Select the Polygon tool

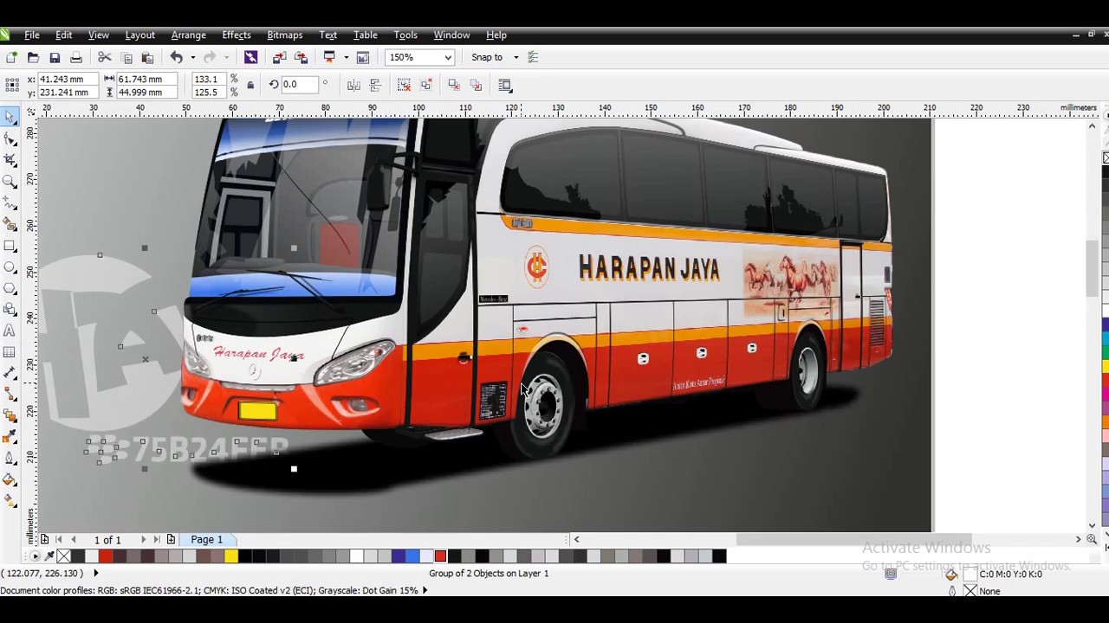point(10,288)
